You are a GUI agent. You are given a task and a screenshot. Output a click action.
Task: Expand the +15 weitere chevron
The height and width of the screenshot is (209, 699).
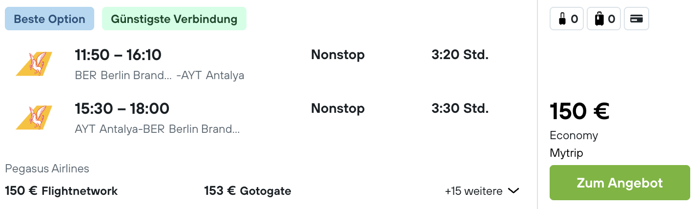(x=514, y=191)
